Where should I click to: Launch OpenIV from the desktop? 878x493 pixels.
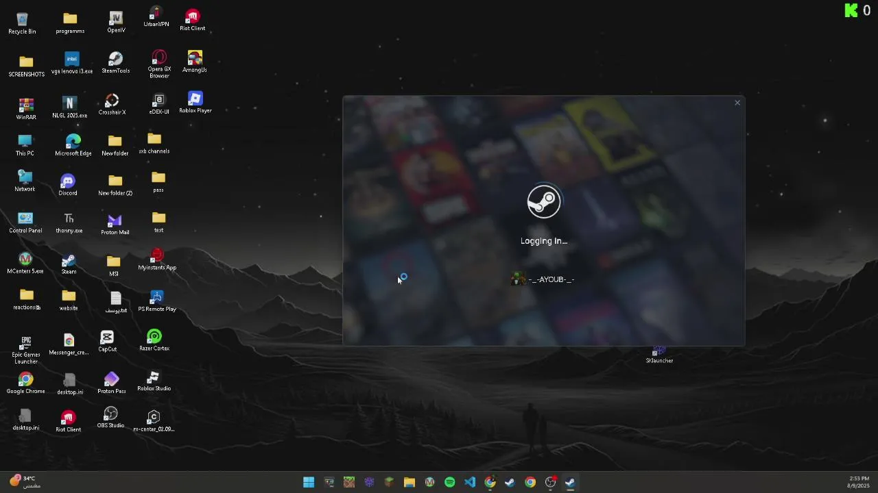(116, 22)
